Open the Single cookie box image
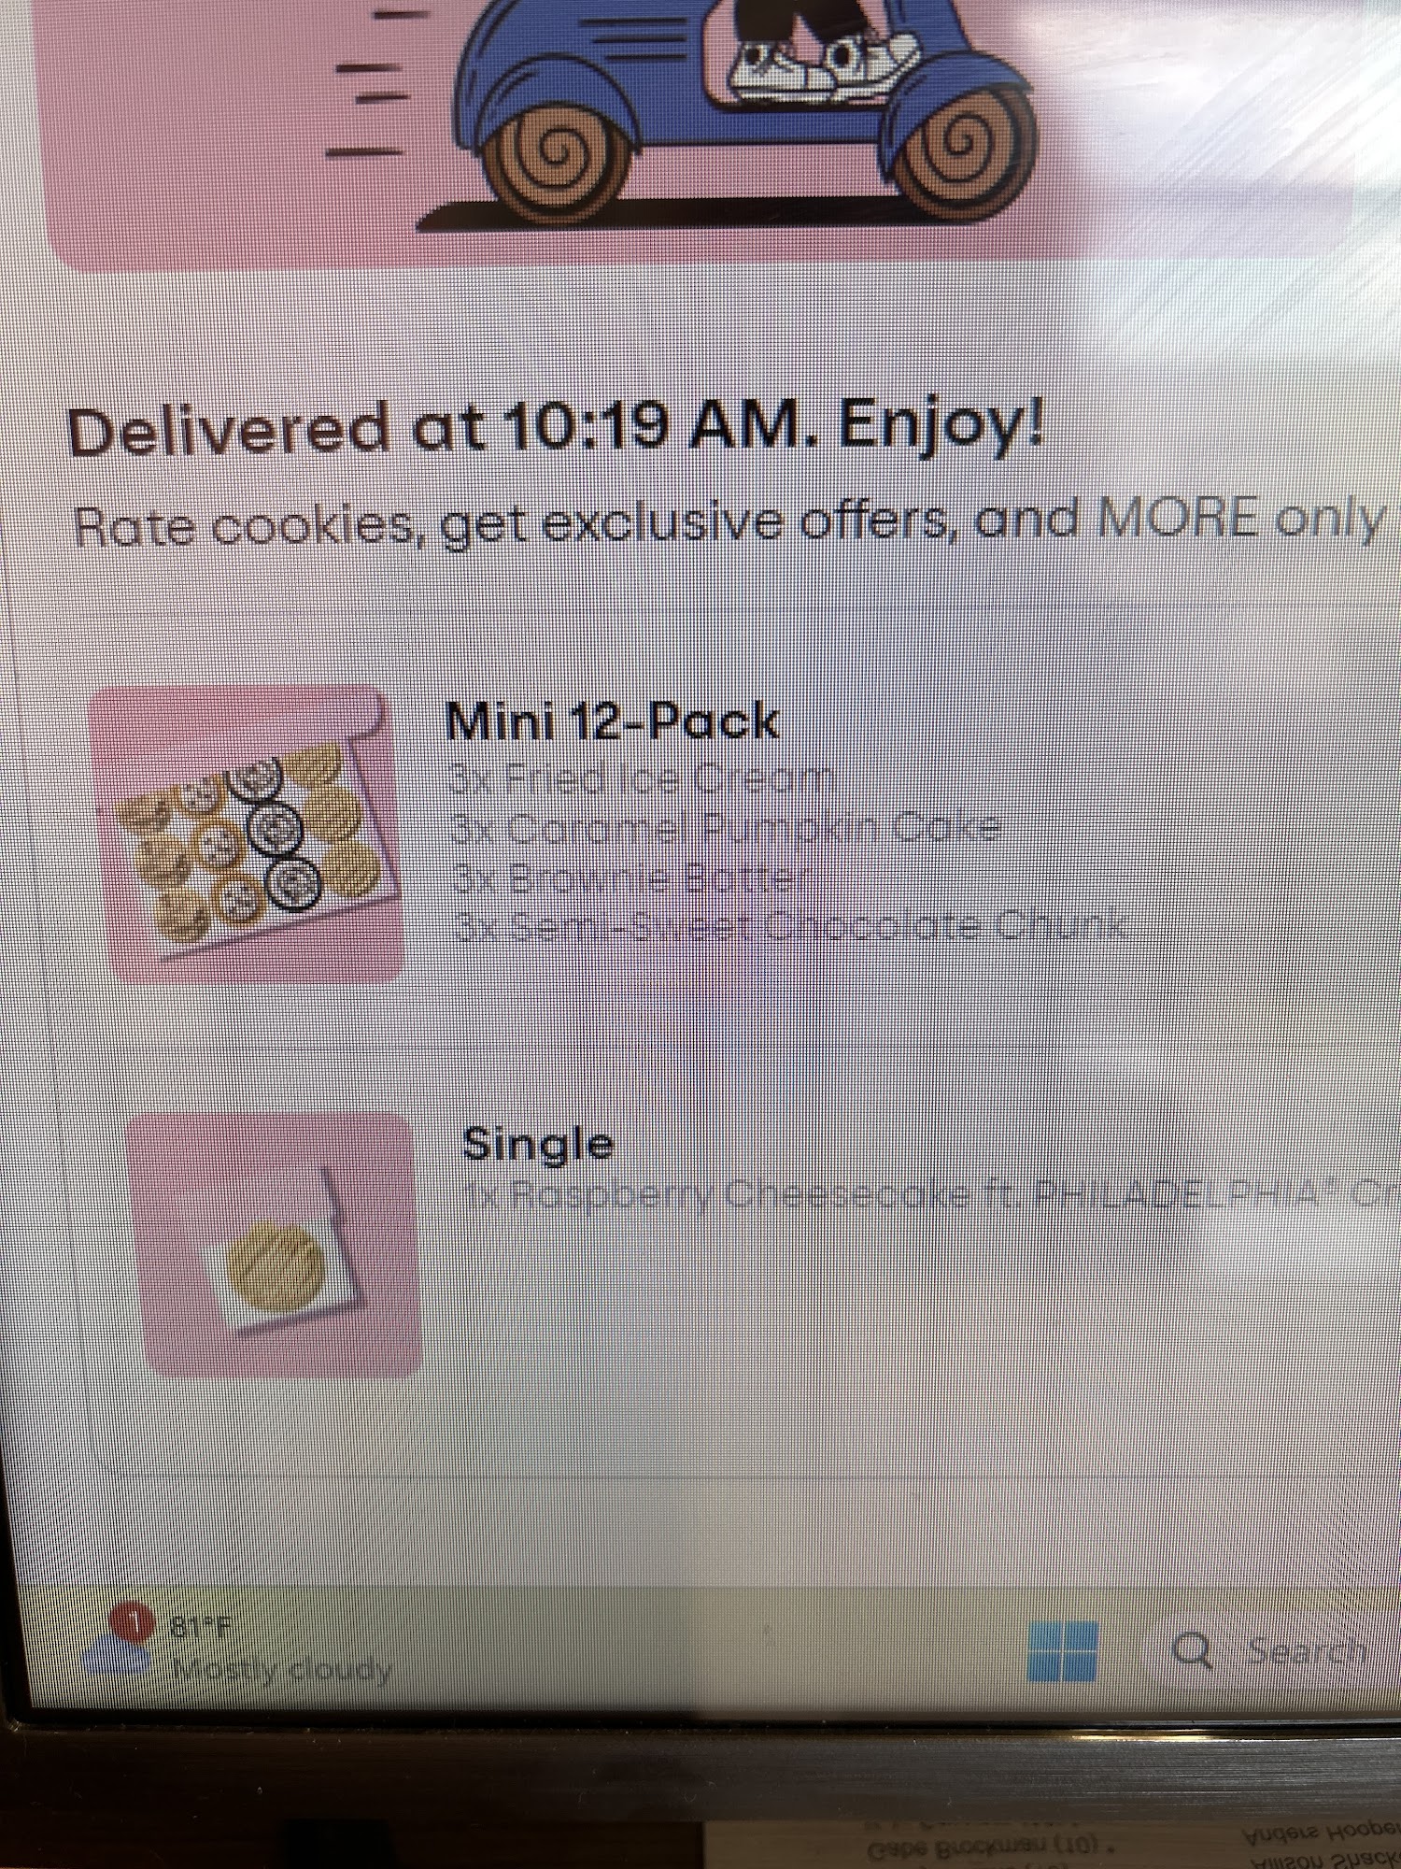Screen dimensions: 1401x1869 tap(275, 1245)
